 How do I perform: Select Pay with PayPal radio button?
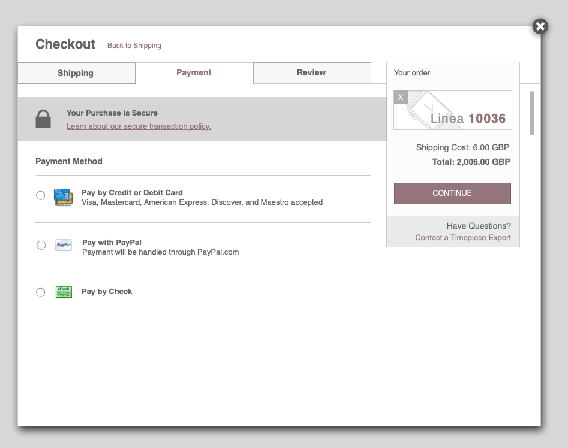pyautogui.click(x=41, y=245)
